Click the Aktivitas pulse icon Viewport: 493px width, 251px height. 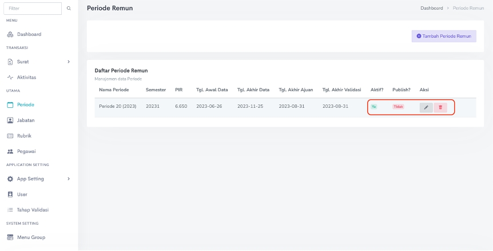click(10, 77)
